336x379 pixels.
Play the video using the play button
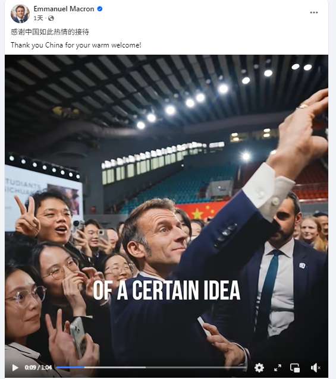pos(15,368)
